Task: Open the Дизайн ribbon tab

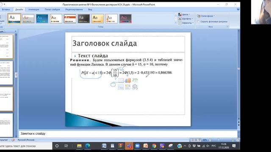Action: 19,9
